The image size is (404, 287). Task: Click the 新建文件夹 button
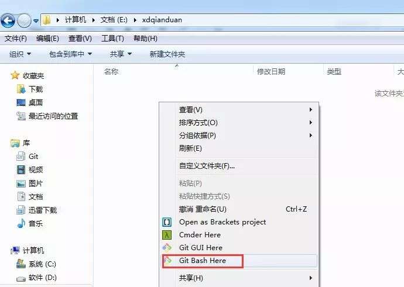167,54
